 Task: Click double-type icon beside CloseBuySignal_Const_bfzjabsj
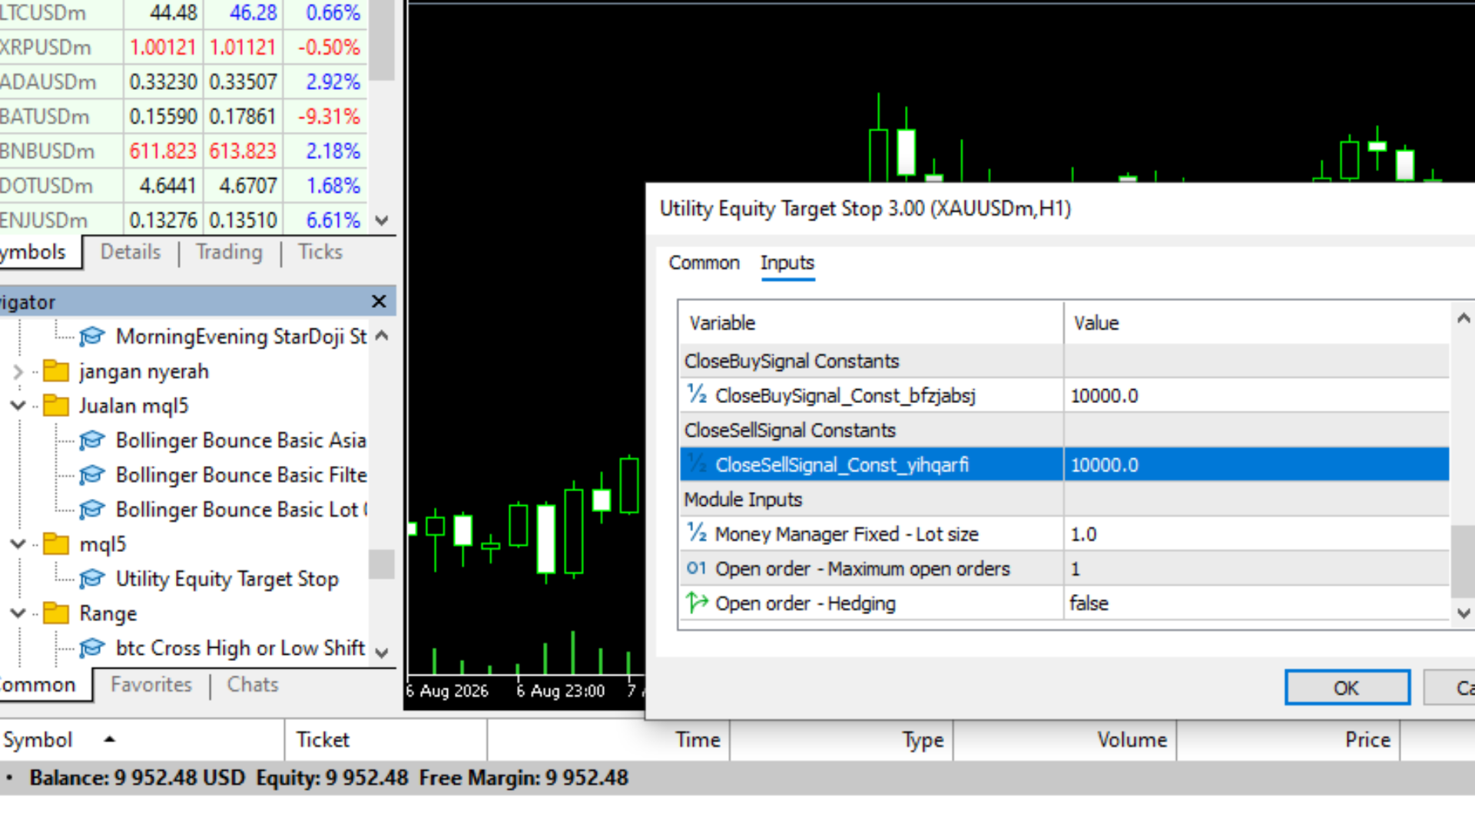[697, 395]
